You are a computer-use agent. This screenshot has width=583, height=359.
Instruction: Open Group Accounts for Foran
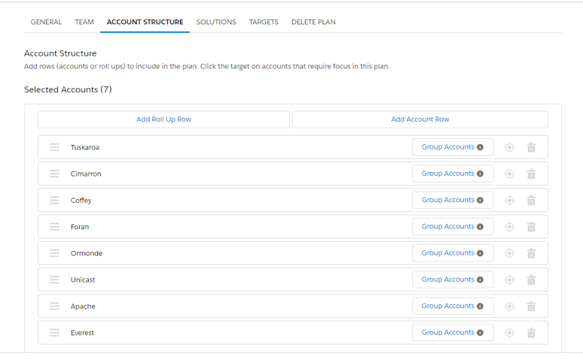click(453, 227)
